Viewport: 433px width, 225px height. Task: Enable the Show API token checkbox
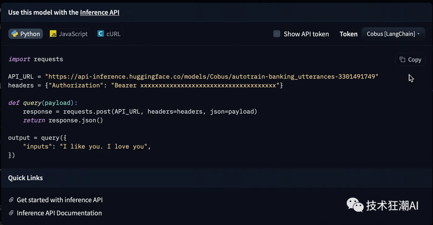277,34
